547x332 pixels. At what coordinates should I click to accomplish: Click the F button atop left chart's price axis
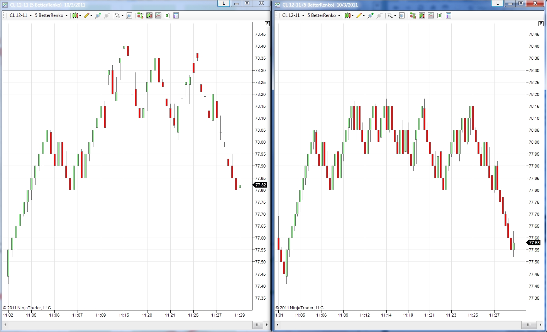point(267,23)
